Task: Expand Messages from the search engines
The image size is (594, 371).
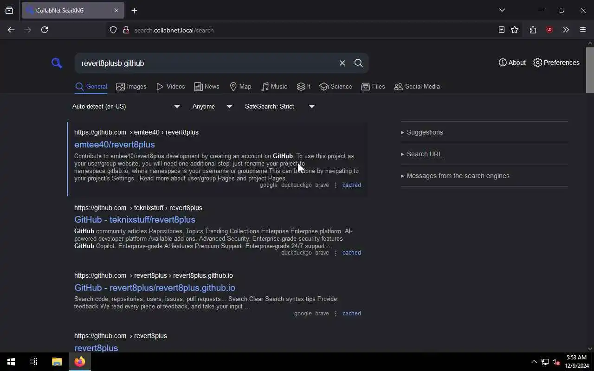Action: [x=455, y=176]
